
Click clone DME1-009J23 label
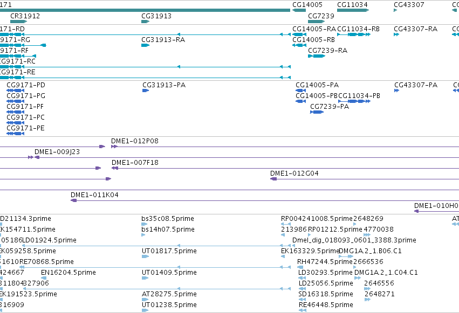coord(57,152)
